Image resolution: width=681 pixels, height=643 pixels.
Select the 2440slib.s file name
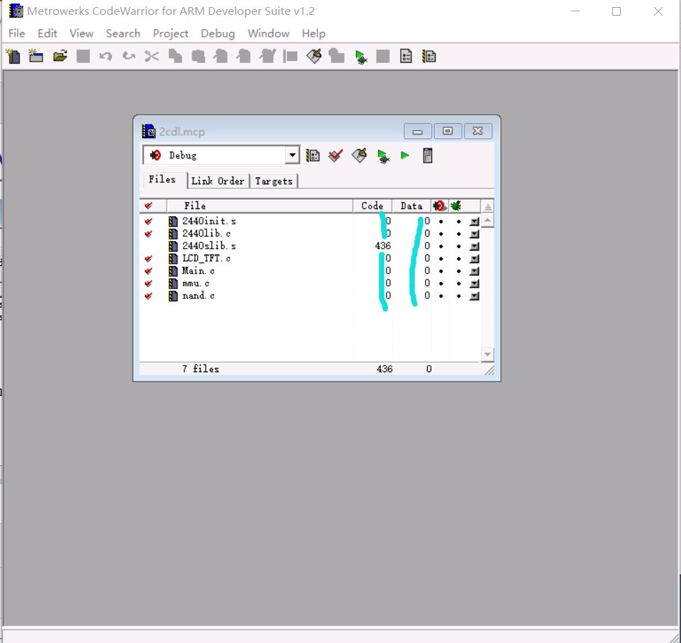(209, 246)
